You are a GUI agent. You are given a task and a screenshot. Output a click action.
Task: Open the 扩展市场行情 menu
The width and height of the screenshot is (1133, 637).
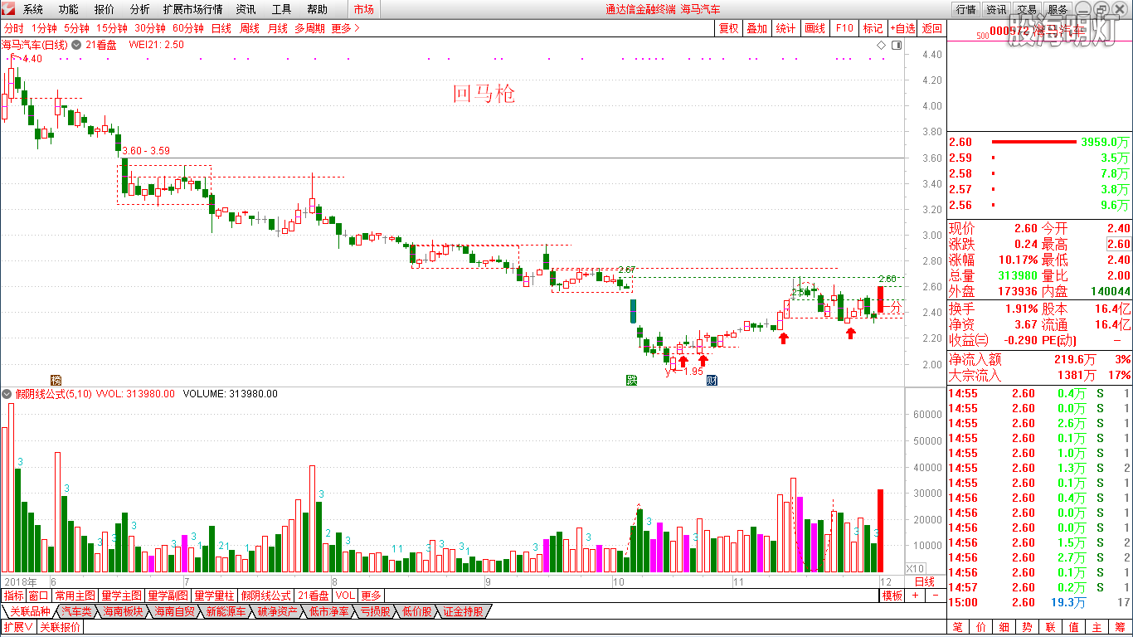pos(193,10)
